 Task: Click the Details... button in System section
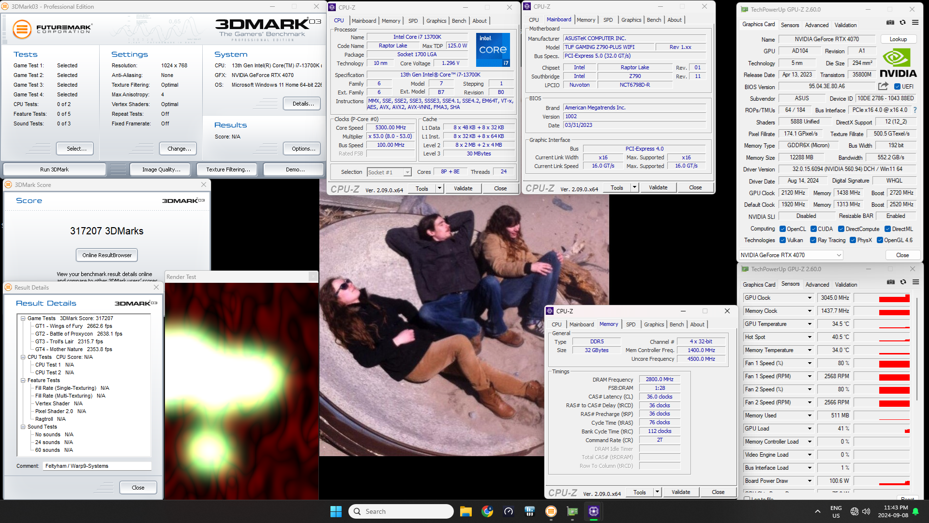303,104
